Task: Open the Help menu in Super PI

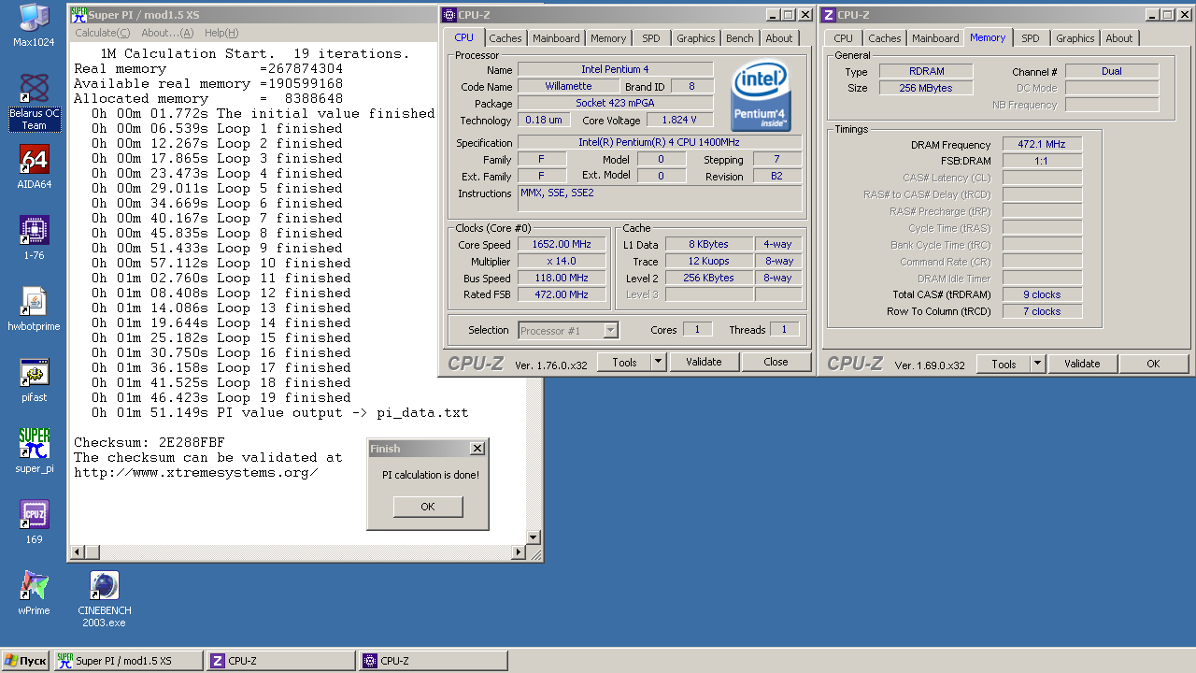Action: click(221, 33)
